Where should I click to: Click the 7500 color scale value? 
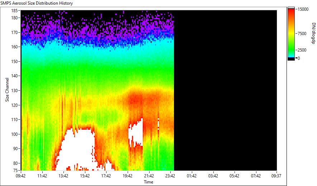(302, 34)
